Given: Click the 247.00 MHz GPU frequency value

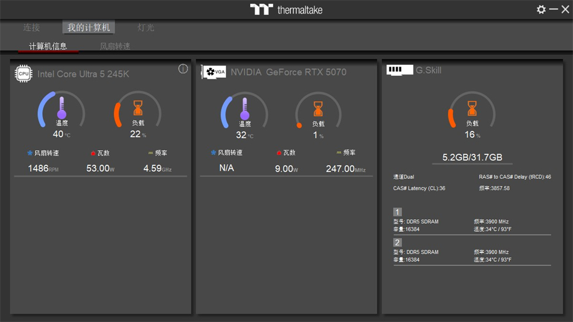Looking at the screenshot, I should coord(346,169).
